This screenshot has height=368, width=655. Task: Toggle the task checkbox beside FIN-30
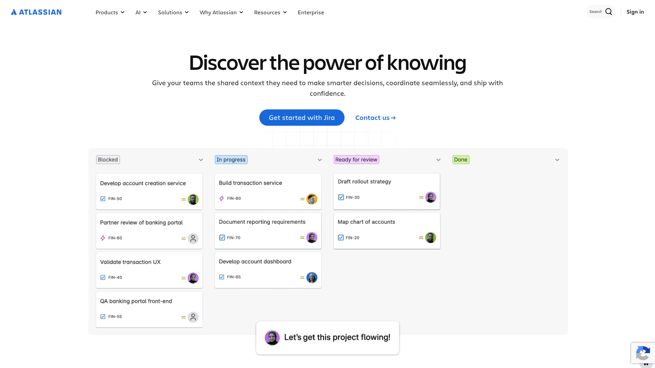341,197
